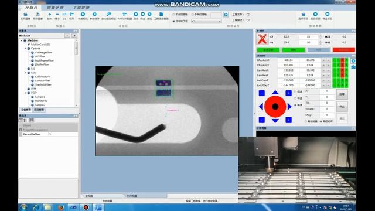Click the AxWork reset icon
Screen dimensions: 375x211
[x=124, y=14]
